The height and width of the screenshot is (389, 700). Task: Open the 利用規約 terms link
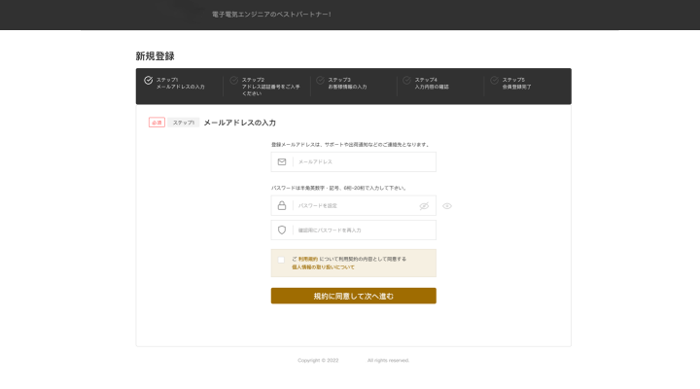click(x=306, y=259)
